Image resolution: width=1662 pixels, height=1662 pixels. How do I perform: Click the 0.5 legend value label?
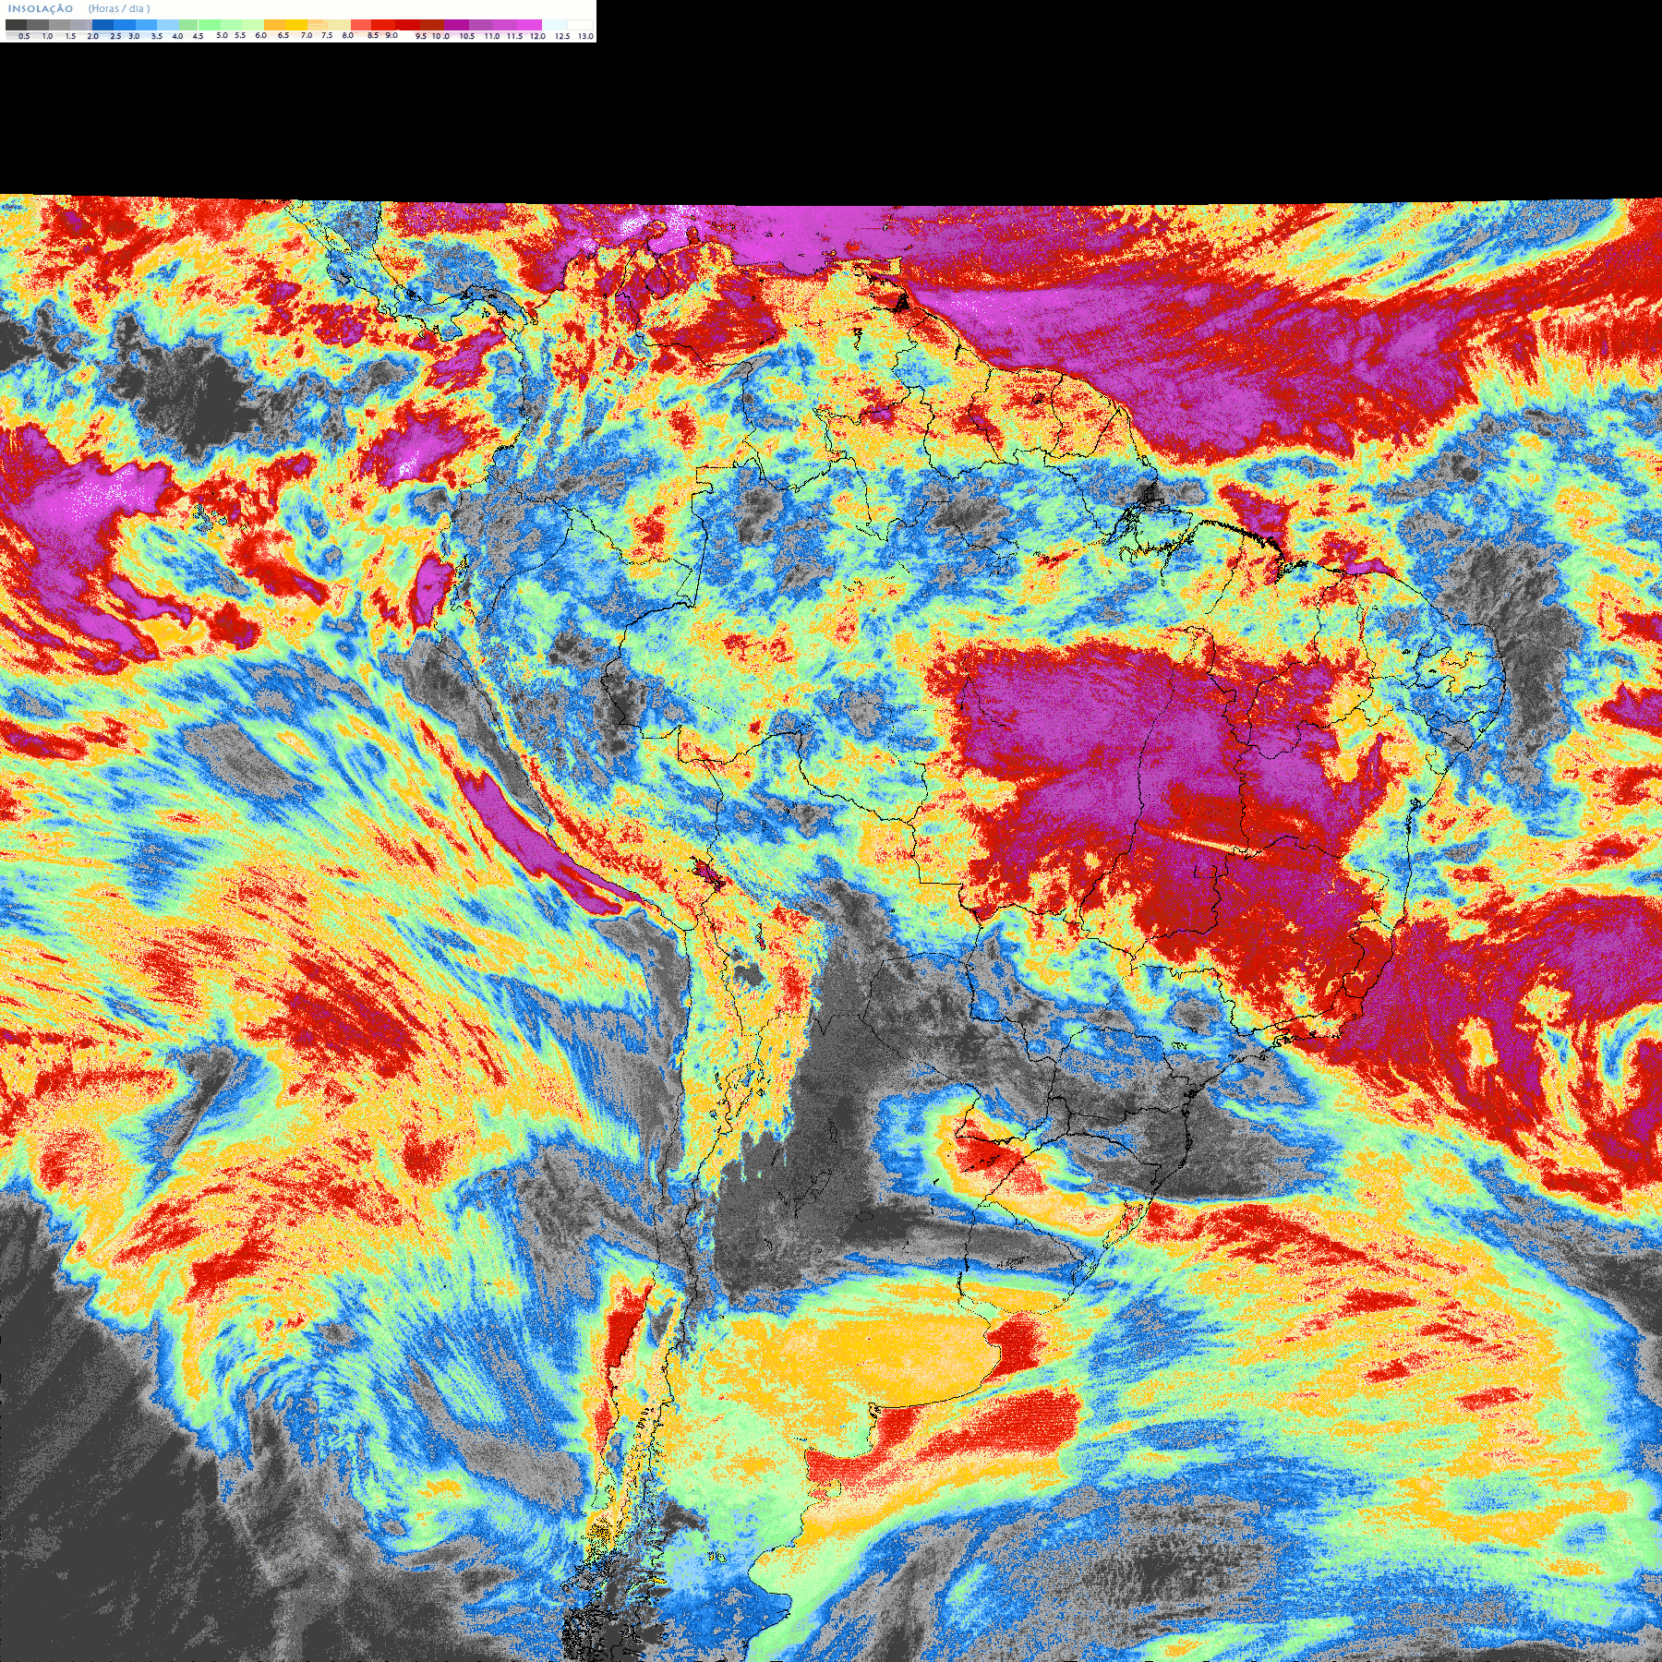pyautogui.click(x=24, y=36)
